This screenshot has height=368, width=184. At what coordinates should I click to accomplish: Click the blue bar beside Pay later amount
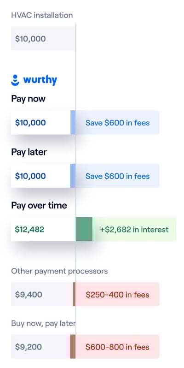[x=73, y=176]
